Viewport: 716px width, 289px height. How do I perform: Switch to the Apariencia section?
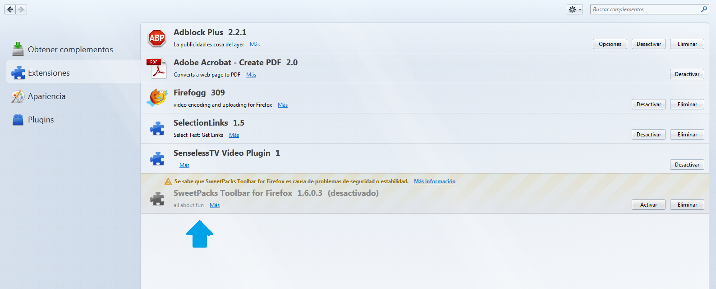46,96
